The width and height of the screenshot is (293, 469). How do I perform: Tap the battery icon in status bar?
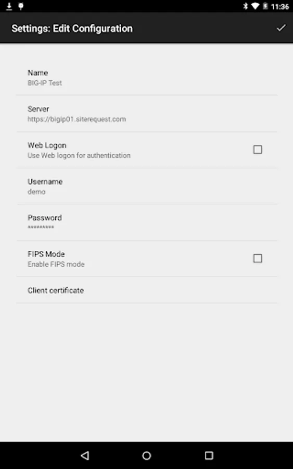pyautogui.click(x=265, y=6)
